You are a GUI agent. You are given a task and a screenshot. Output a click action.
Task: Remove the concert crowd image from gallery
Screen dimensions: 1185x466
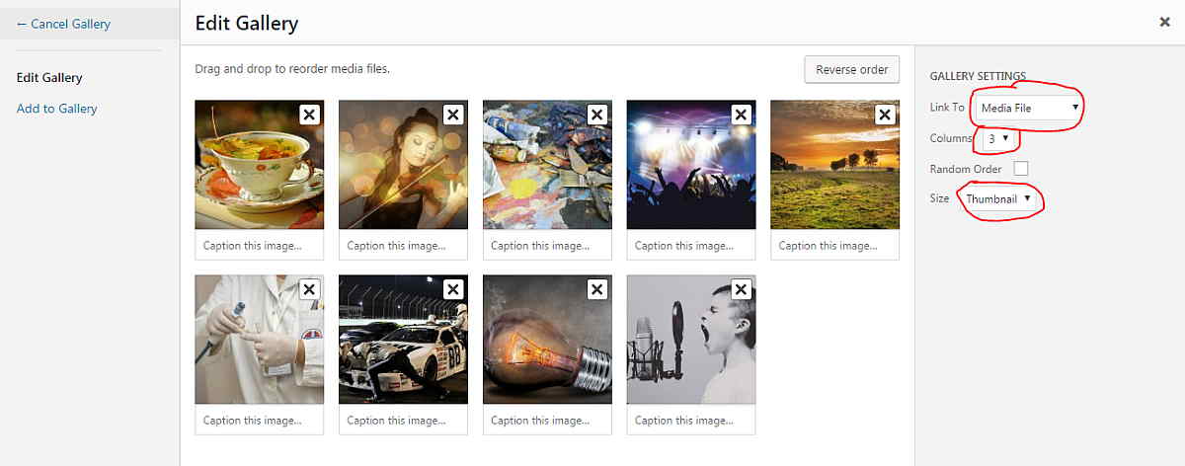(742, 115)
